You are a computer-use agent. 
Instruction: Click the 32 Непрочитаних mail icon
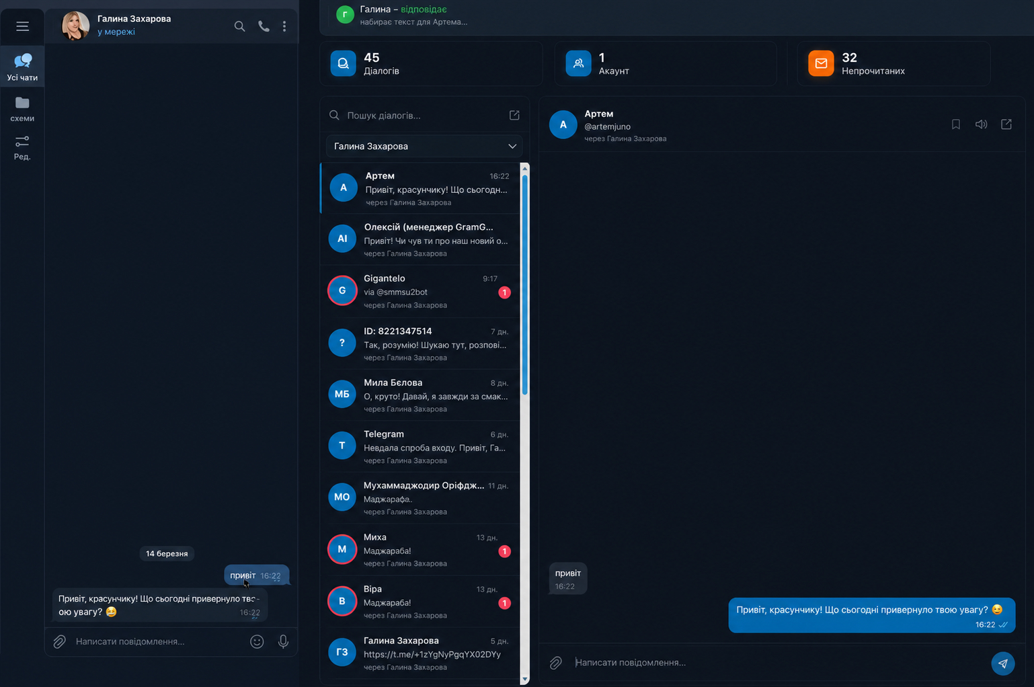click(x=821, y=63)
